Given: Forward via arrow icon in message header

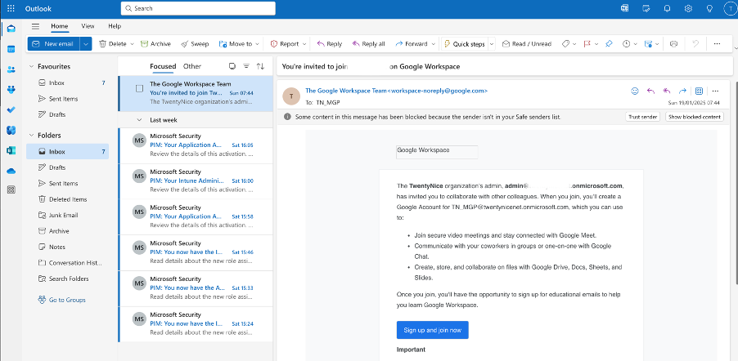Looking at the screenshot, I should click(x=682, y=91).
